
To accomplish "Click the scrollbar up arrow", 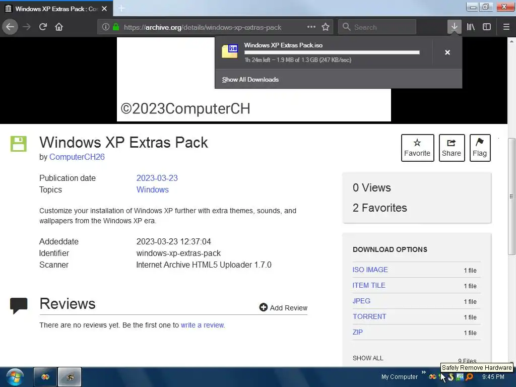I will (x=511, y=41).
